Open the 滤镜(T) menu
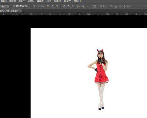Viewport: 147px width, 118px height. pyautogui.click(x=40, y=1)
